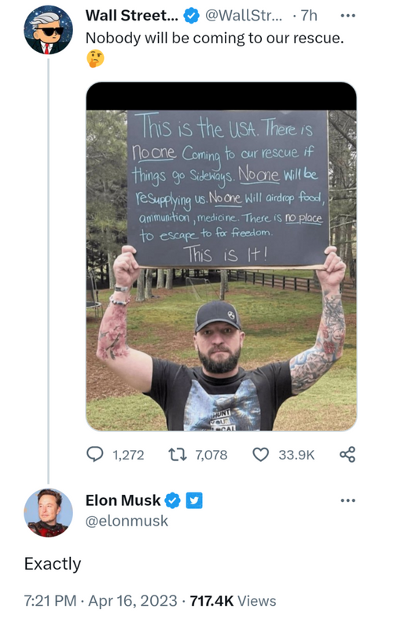401x627 pixels.
Task: Like the tweet with heart icon
Action: (x=261, y=455)
